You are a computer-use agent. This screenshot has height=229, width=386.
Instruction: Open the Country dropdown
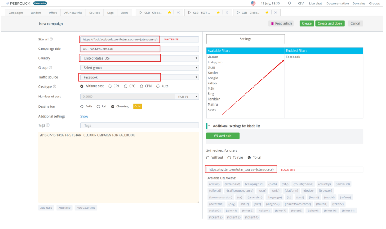[139, 58]
